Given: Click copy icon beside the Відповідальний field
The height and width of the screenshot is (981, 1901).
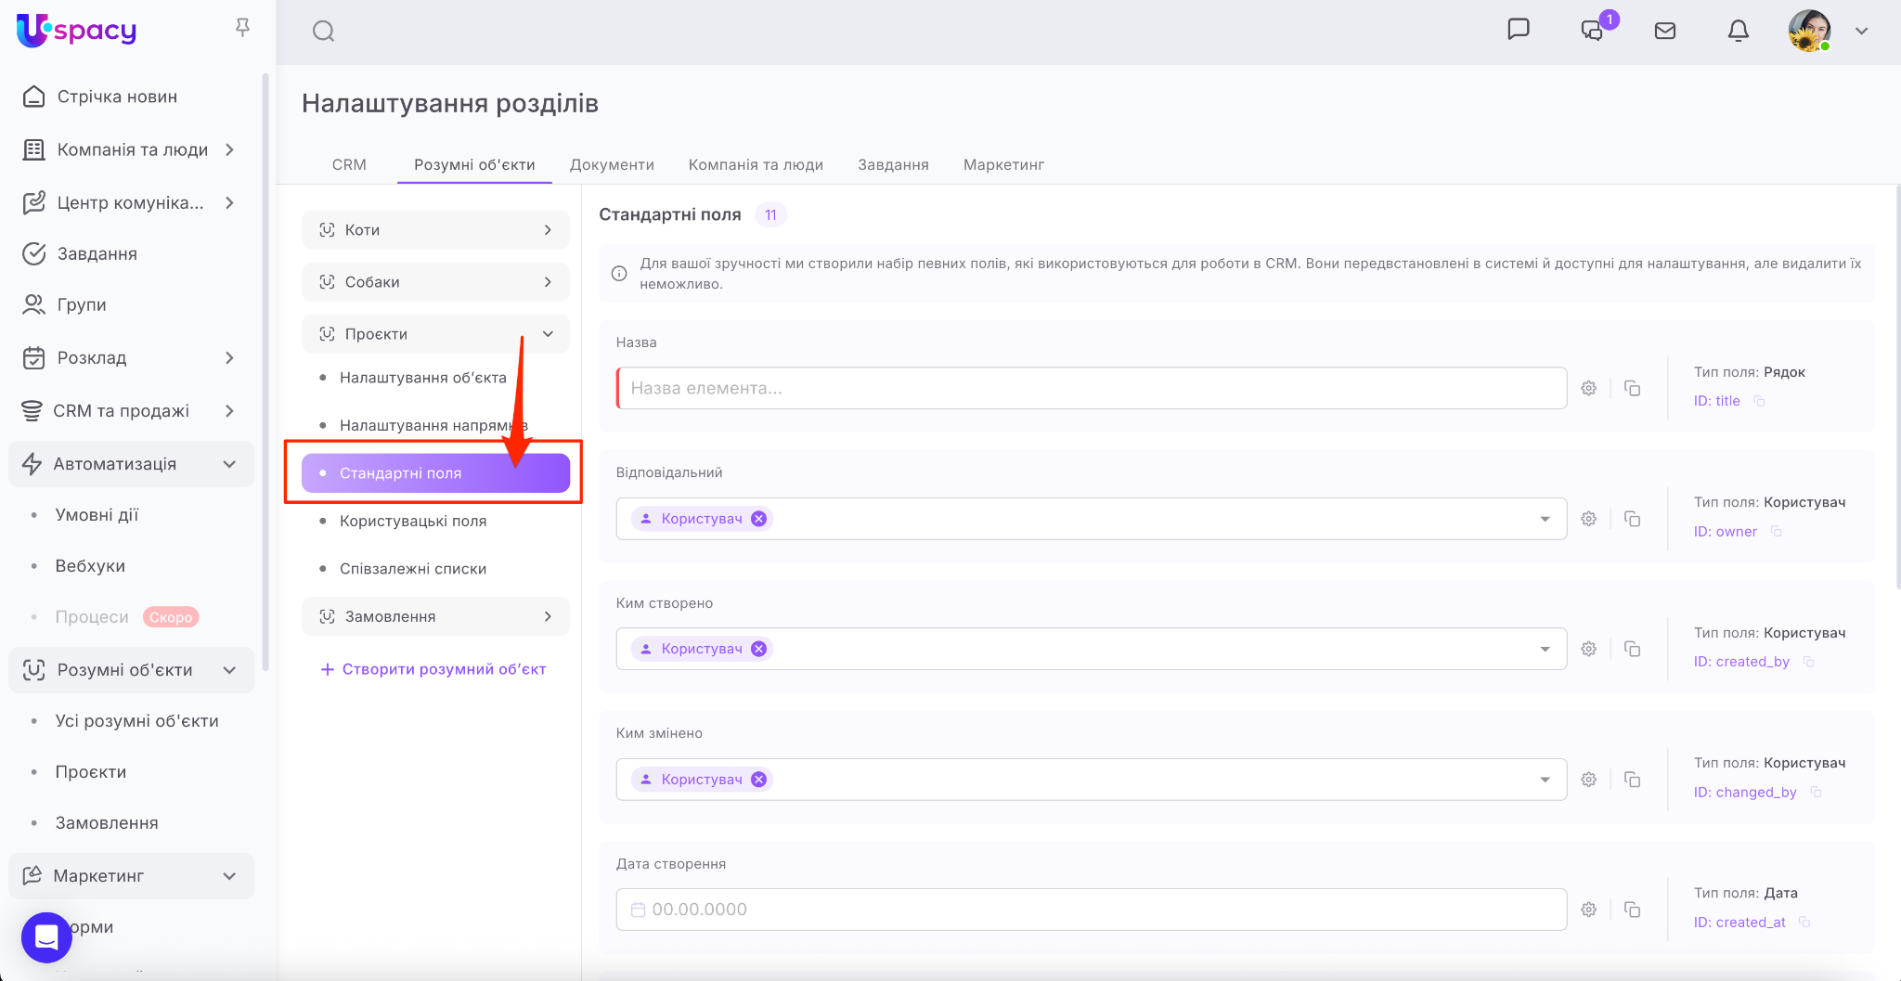Looking at the screenshot, I should tap(1632, 519).
